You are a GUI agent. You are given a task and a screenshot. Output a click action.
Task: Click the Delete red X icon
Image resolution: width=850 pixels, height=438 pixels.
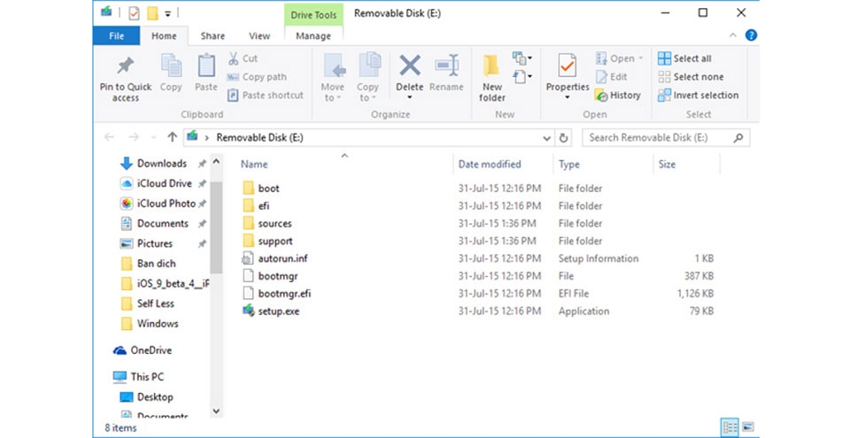(409, 65)
